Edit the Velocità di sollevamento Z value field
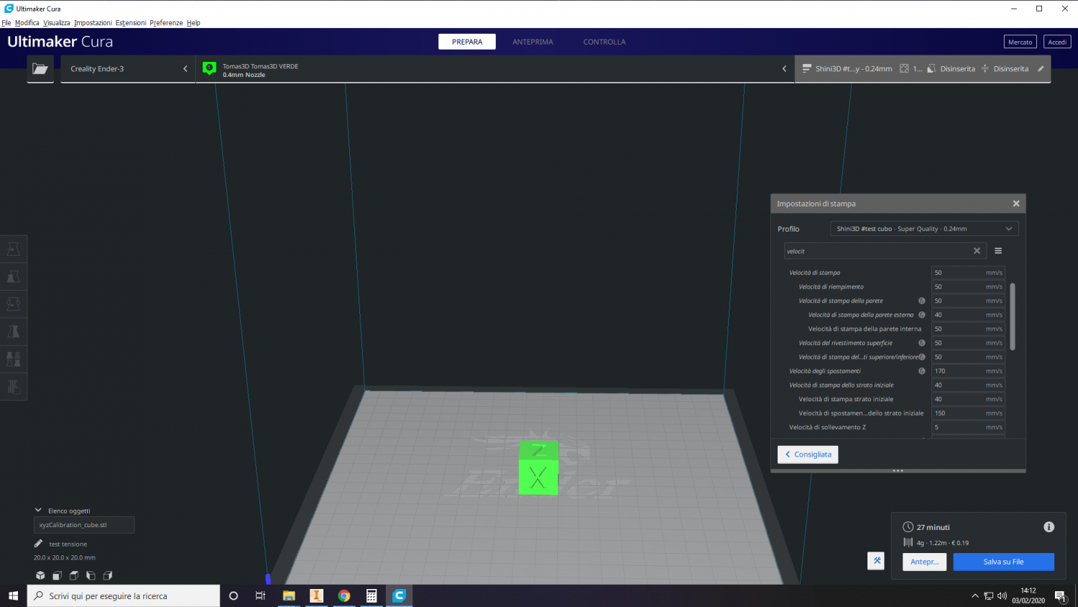Viewport: 1078px width, 607px height. click(x=968, y=427)
